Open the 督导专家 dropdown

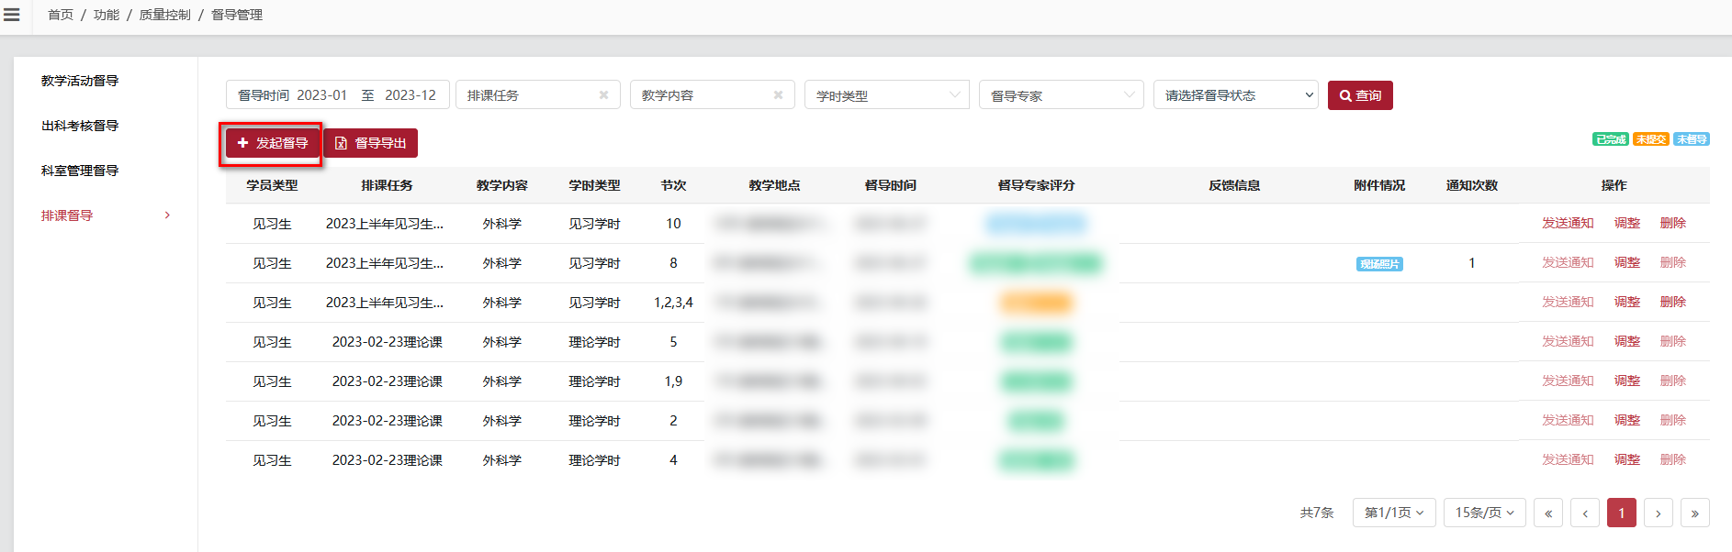coord(1062,95)
